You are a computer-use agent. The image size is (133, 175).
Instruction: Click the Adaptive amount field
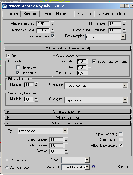tap(43, 24)
